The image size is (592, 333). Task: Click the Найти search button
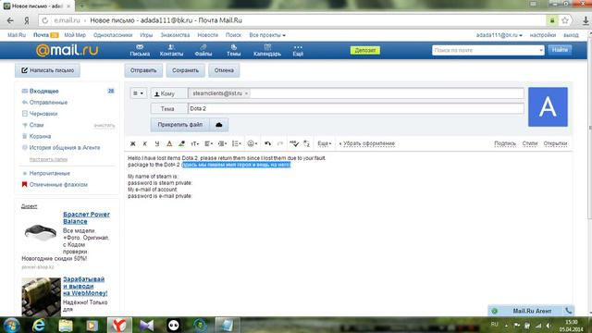(560, 50)
